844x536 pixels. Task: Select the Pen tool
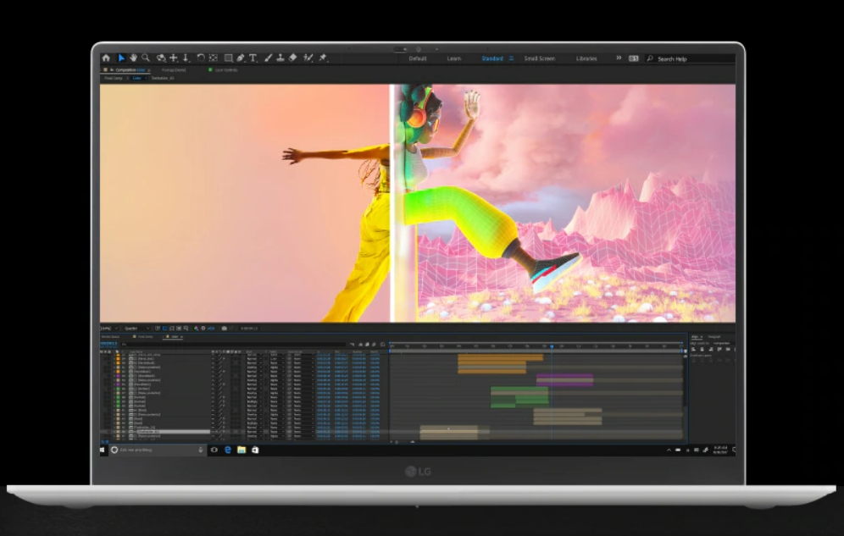click(241, 58)
